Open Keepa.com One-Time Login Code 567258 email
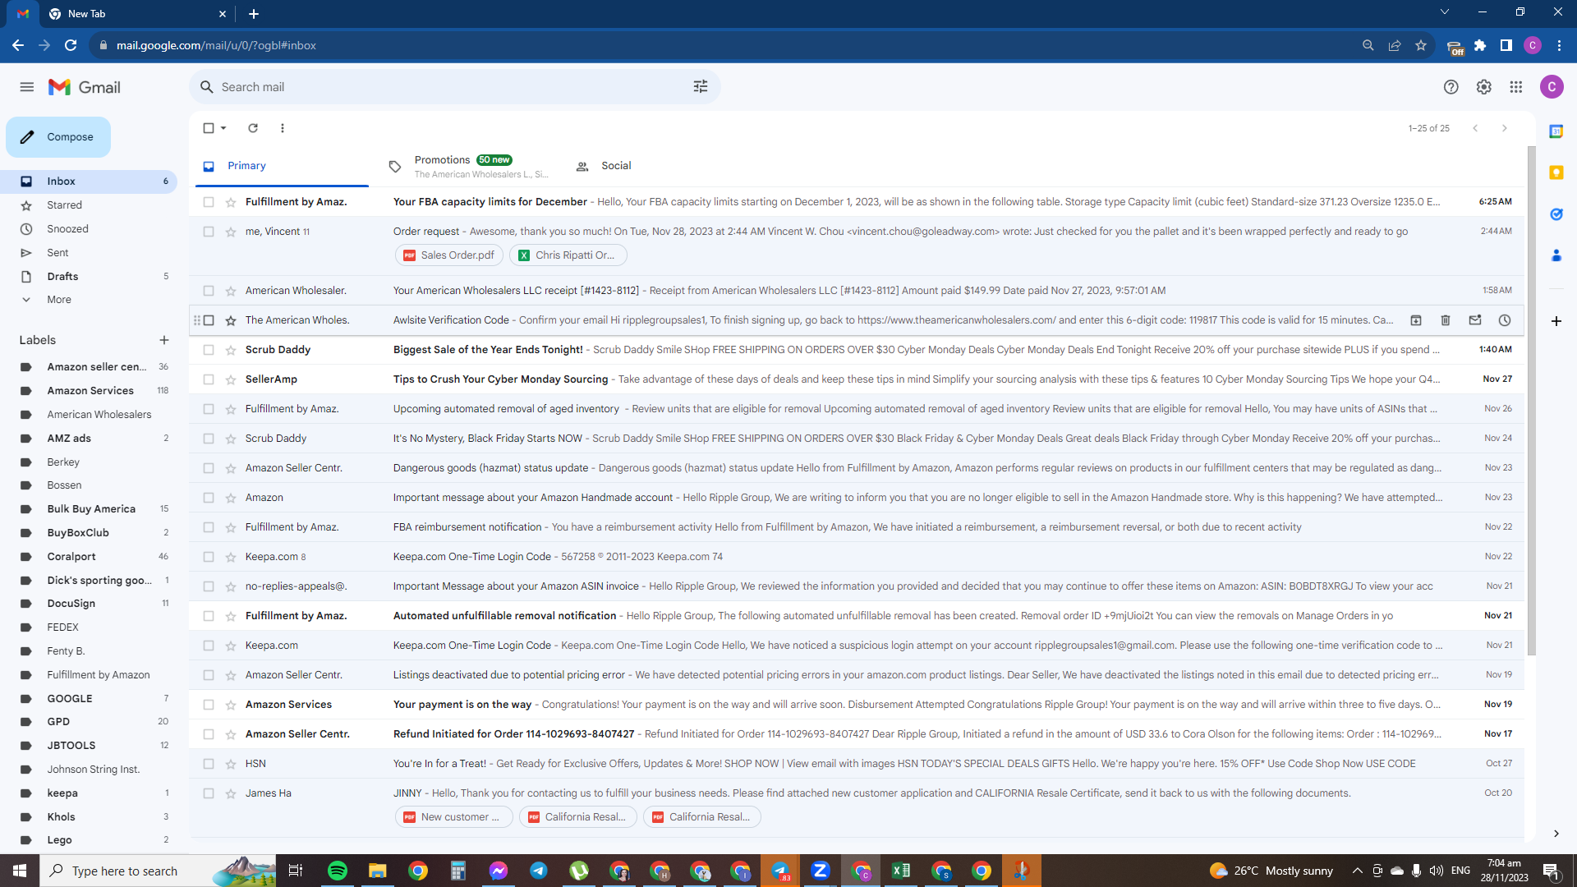This screenshot has height=887, width=1577. 857,557
